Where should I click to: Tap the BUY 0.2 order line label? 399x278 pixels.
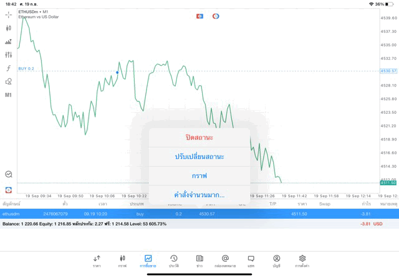tap(26, 68)
